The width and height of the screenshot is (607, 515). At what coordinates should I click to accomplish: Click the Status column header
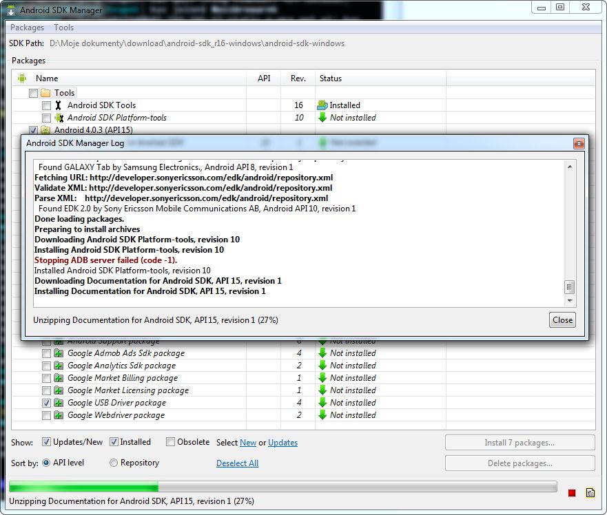pos(381,78)
